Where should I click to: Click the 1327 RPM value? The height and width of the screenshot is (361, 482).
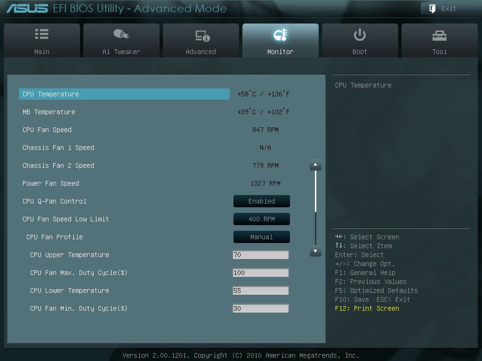coord(265,183)
